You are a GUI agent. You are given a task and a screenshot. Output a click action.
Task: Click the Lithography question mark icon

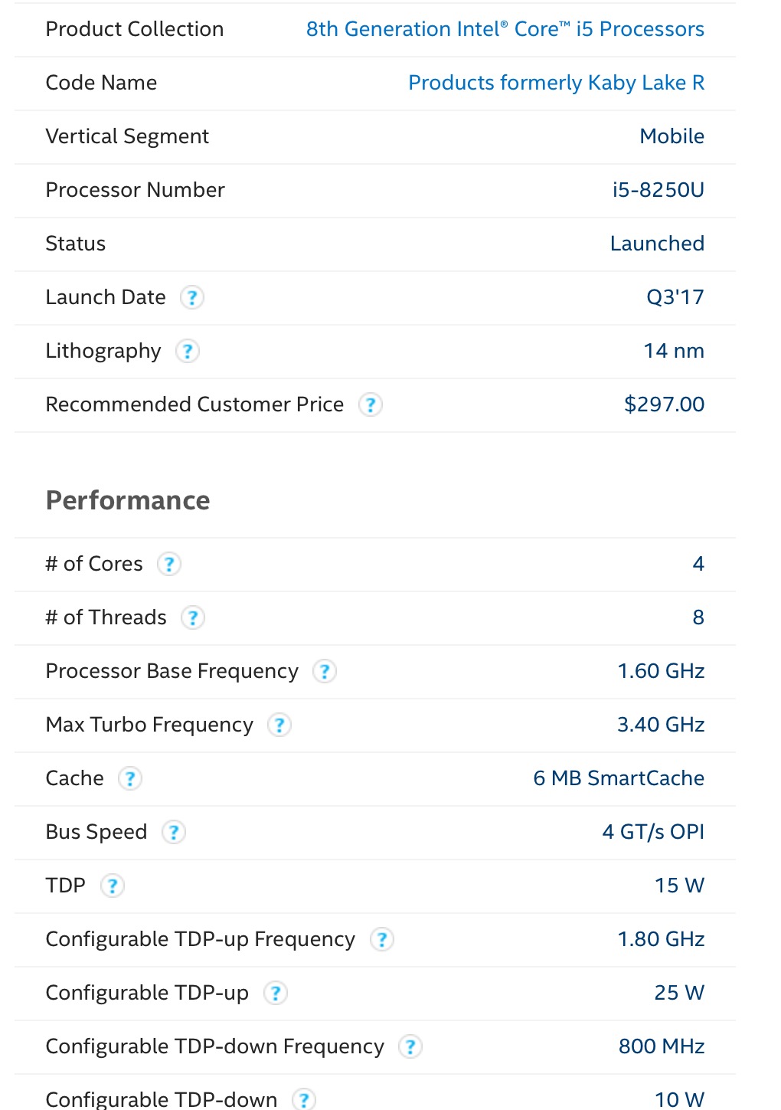click(188, 351)
